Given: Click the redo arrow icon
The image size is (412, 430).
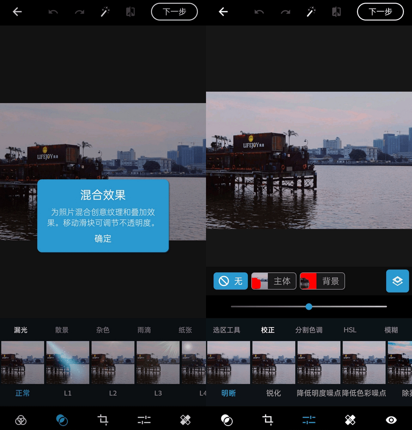Looking at the screenshot, I should [x=79, y=12].
